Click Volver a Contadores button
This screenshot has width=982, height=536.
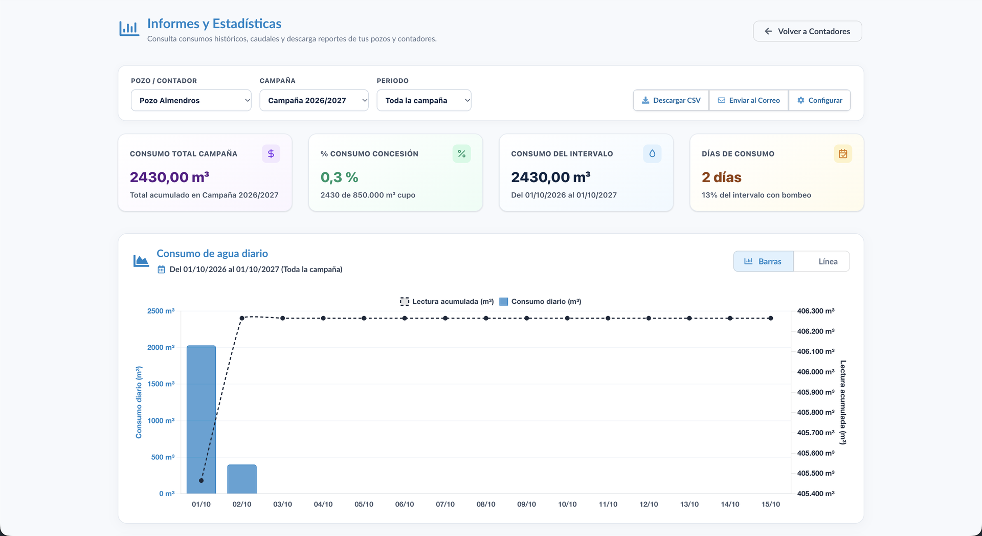[x=808, y=31]
